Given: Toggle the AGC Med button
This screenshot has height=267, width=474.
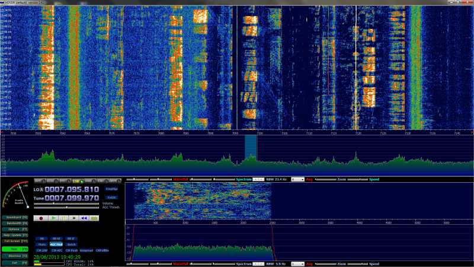Looking at the screenshot, I should (x=56, y=244).
